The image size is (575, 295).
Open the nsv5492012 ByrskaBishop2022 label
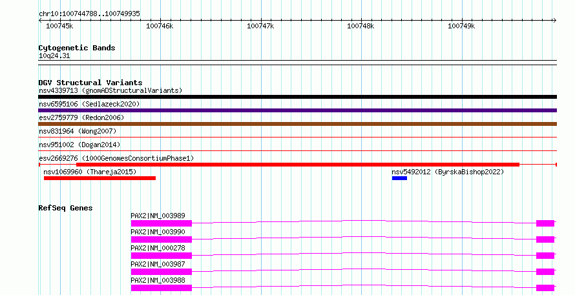coord(448,172)
